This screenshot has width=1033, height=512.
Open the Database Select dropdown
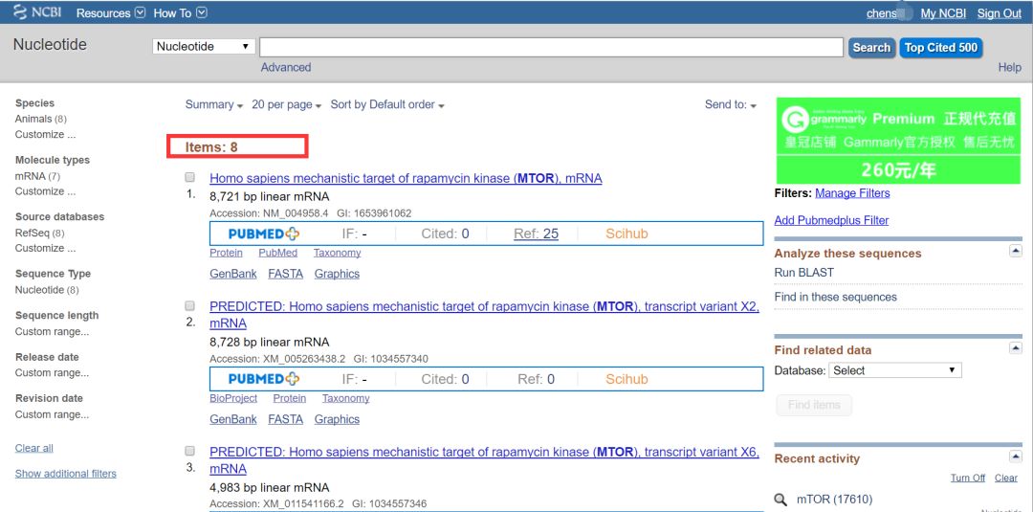click(x=894, y=370)
